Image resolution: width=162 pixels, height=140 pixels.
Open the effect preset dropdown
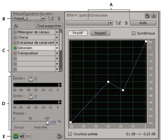click(111, 23)
